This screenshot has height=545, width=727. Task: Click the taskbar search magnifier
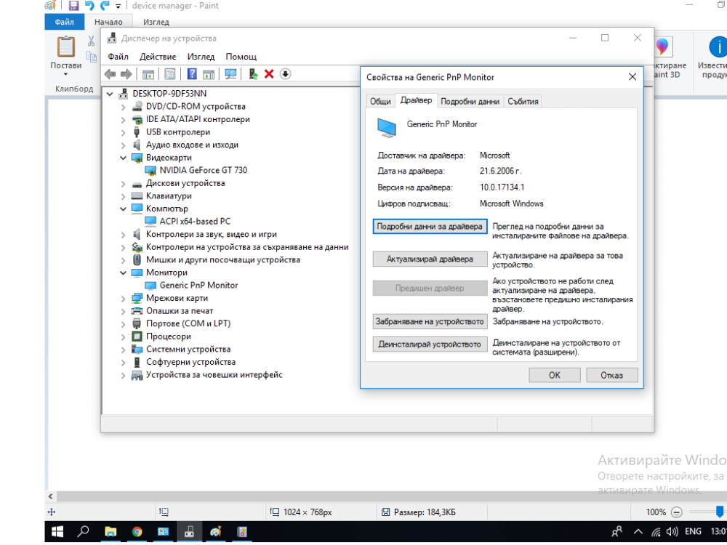(x=84, y=532)
